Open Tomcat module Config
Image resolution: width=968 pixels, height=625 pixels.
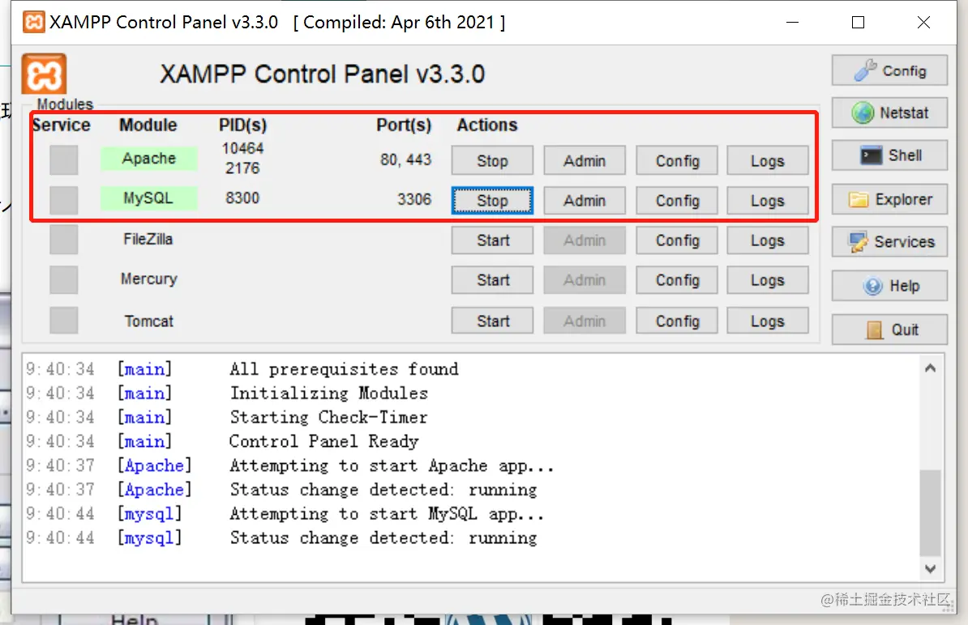tap(677, 321)
